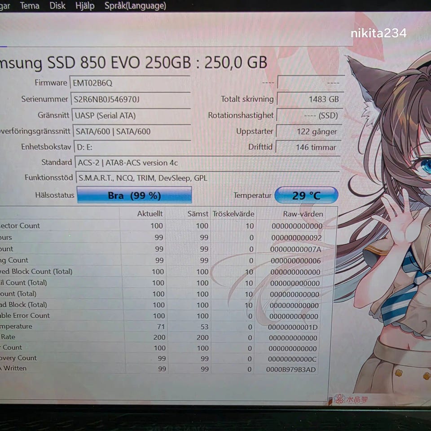Click the Drifttid label

(x=260, y=147)
